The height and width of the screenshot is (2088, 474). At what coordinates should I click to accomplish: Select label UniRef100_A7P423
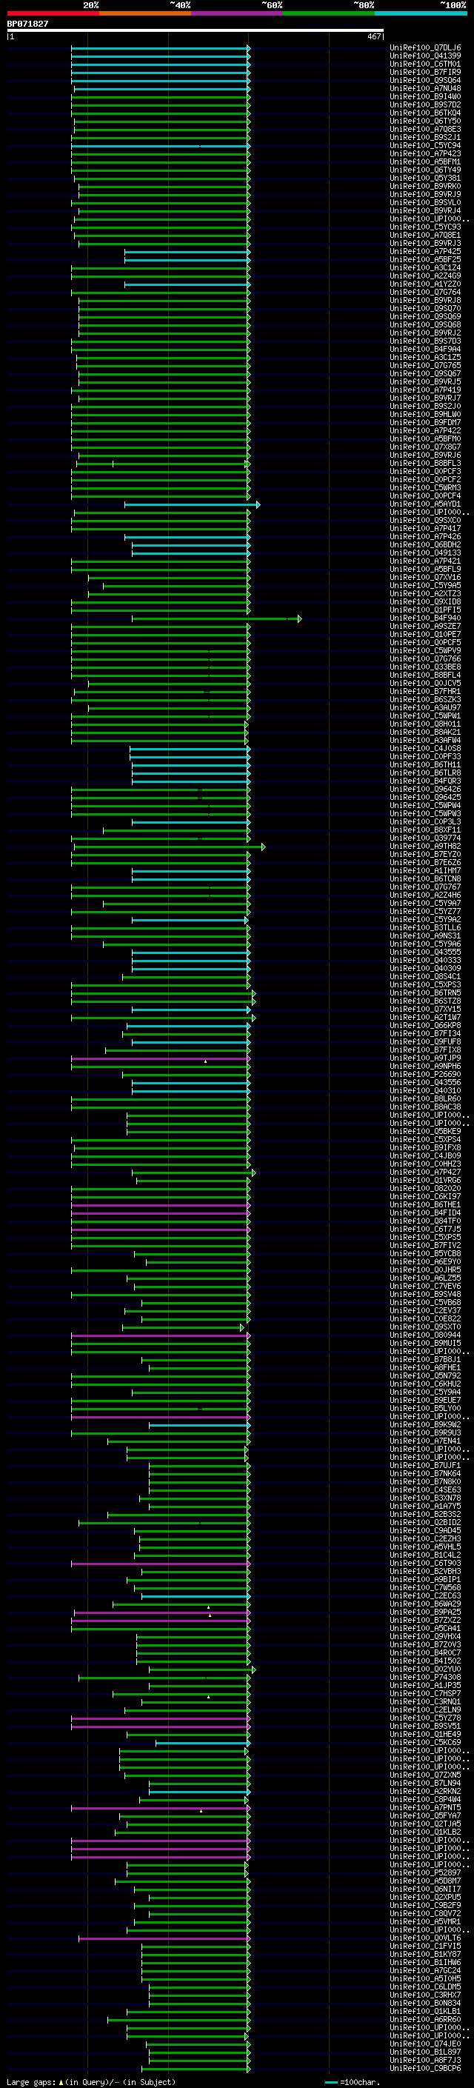pos(425,154)
